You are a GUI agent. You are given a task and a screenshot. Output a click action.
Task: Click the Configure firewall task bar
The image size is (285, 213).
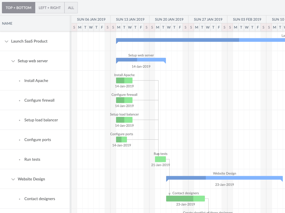point(124,100)
